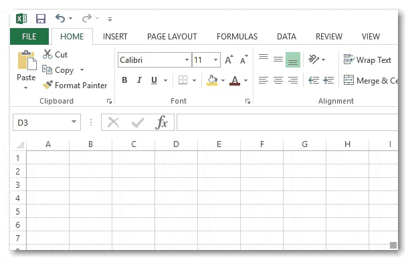
Task: Click the Cut scissors icon
Action: (47, 54)
